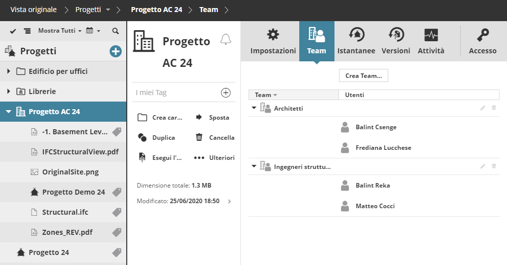Click the notification bell icon

[226, 40]
